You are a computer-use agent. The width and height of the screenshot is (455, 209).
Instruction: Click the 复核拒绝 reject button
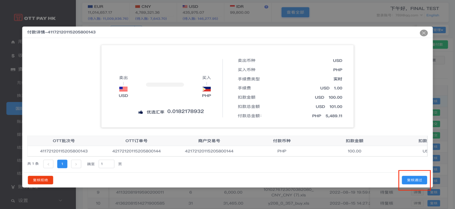(40, 180)
